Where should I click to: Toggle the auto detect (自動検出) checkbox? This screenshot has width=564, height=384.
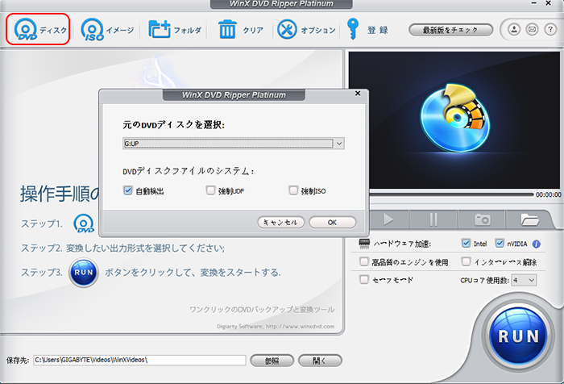(x=127, y=190)
